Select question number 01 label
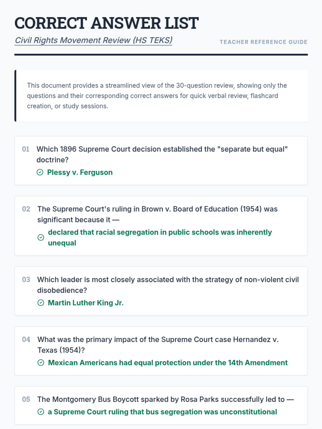 tap(26, 149)
